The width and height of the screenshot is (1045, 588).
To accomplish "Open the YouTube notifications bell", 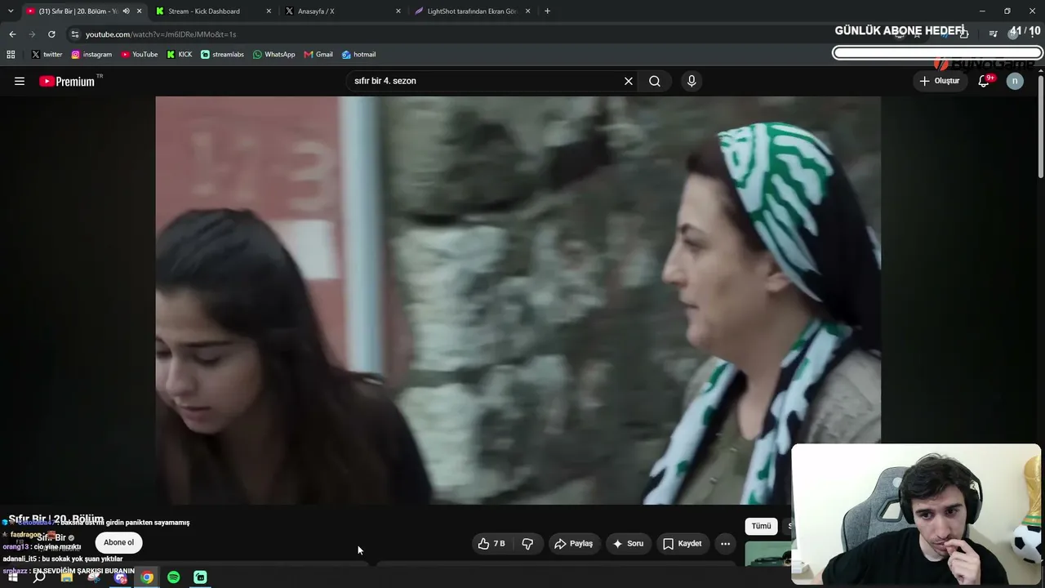I will pos(984,81).
